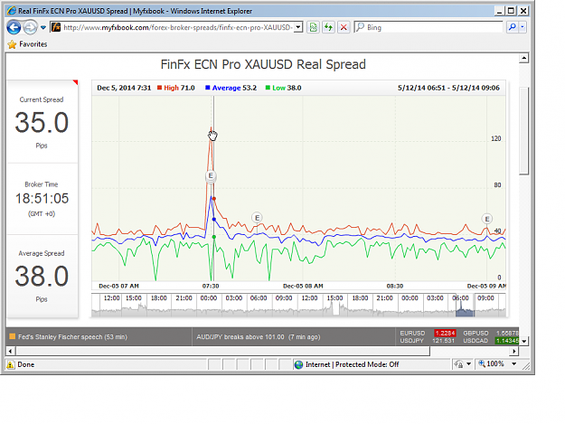Open the privacy icon dropdown arrow
Screen dimensions: 565x424
tap(468, 364)
